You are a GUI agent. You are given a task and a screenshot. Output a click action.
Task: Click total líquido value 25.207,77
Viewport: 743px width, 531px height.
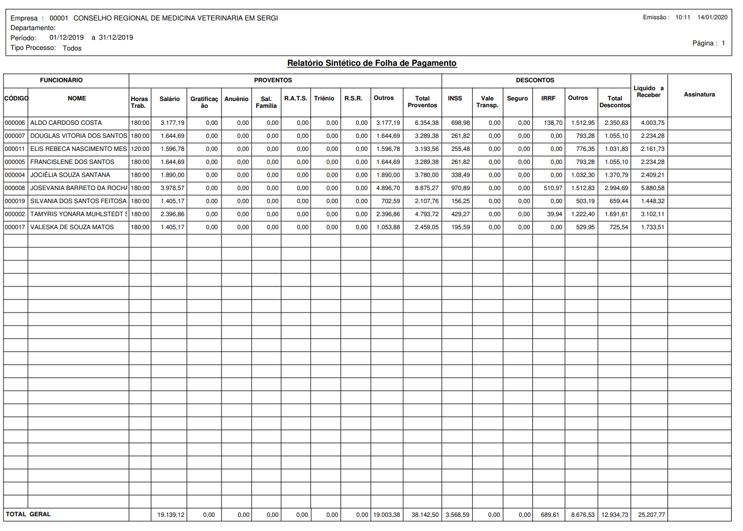point(652,515)
